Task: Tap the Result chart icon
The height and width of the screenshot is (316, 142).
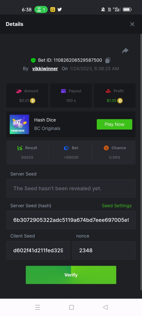Action: point(20,148)
